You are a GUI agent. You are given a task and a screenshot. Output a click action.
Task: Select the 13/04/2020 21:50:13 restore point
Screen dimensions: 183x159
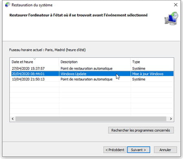tap(92, 79)
